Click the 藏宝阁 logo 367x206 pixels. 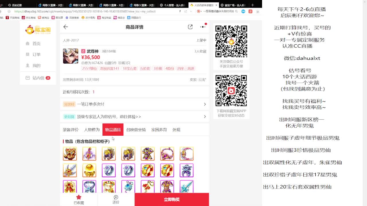(x=38, y=30)
